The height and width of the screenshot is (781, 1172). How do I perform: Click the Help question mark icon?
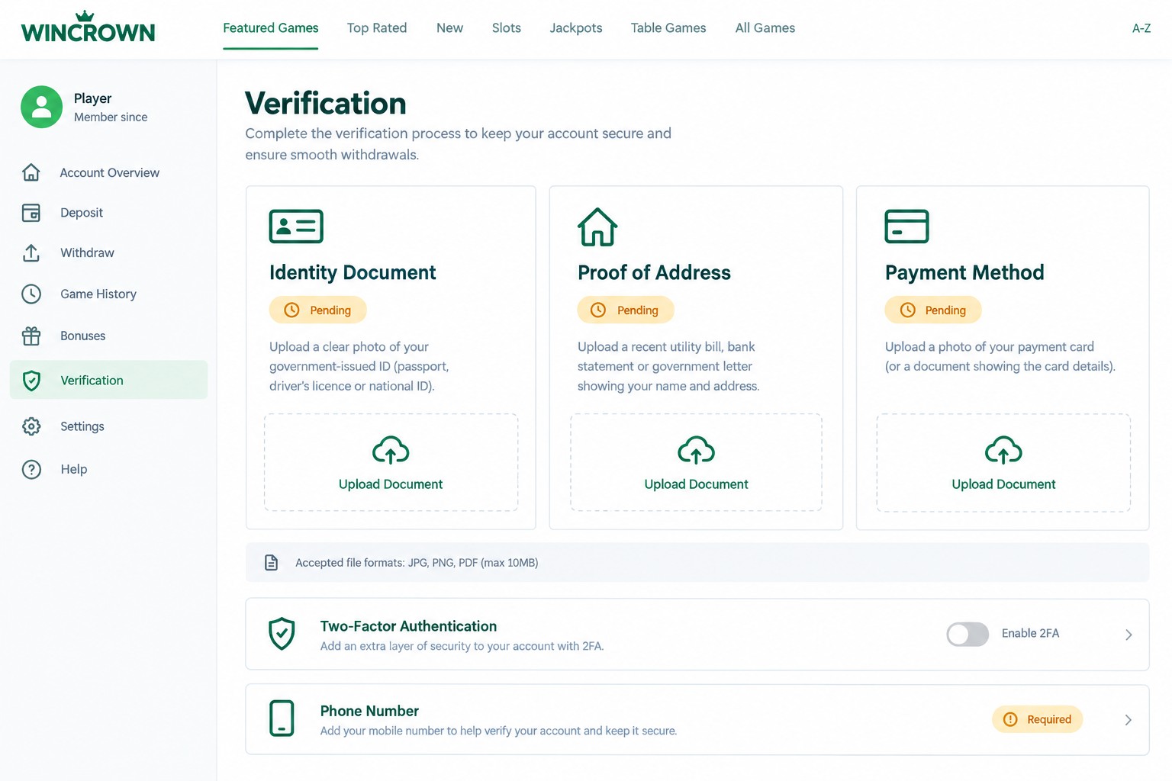[x=31, y=469]
